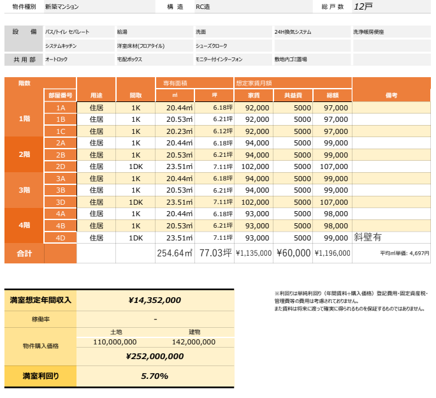Click the 斜壁有 remark for 4D
436x398 pixels.
[x=368, y=237]
